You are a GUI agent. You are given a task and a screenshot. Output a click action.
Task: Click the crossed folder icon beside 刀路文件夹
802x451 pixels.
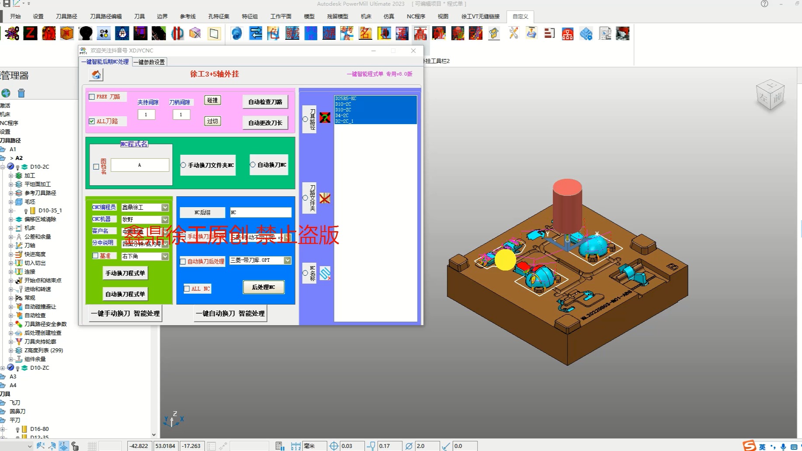[x=325, y=198]
